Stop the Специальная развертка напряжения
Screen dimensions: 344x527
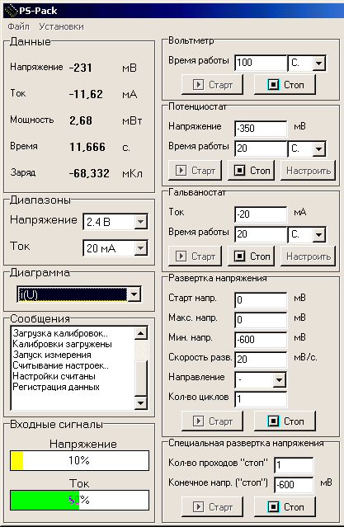tap(285, 506)
